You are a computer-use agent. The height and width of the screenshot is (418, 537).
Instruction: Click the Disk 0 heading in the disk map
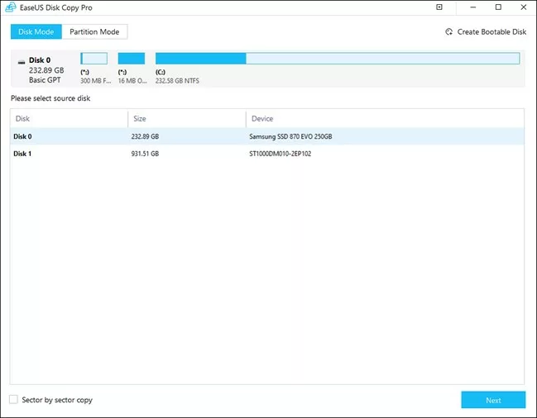(x=40, y=60)
